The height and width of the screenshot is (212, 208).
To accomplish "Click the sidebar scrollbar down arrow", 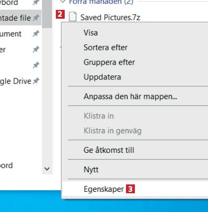I will (x=47, y=169).
